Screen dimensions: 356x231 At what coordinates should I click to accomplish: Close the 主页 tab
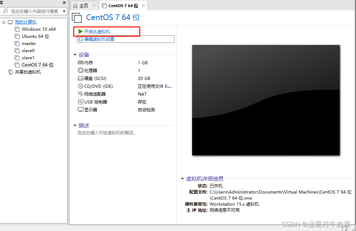[94, 5]
